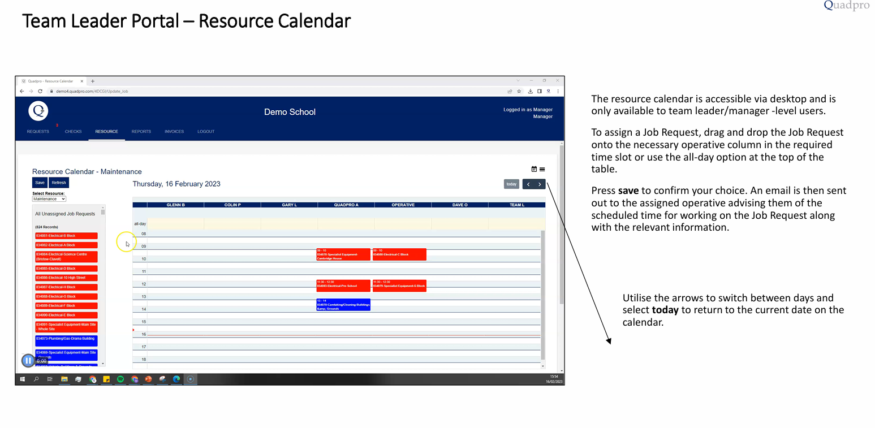Open the CHECKS tab
This screenshot has width=875, height=428.
[74, 132]
